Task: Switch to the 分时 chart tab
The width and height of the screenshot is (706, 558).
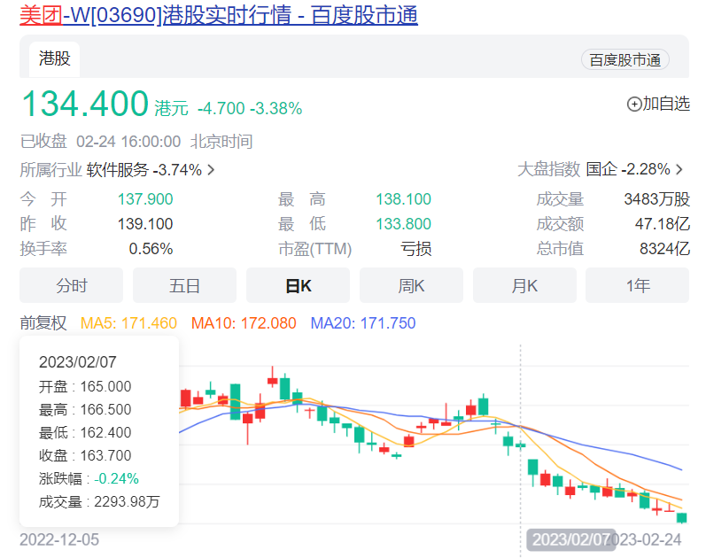Action: pos(71,285)
